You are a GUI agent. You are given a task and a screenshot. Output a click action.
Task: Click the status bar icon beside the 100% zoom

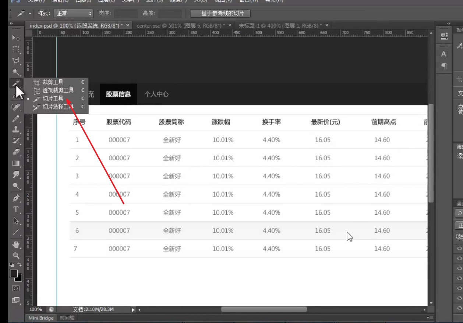pyautogui.click(x=52, y=310)
